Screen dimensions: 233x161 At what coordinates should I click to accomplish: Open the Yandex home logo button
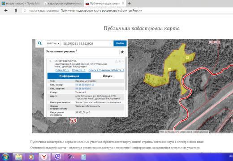(16, 11)
